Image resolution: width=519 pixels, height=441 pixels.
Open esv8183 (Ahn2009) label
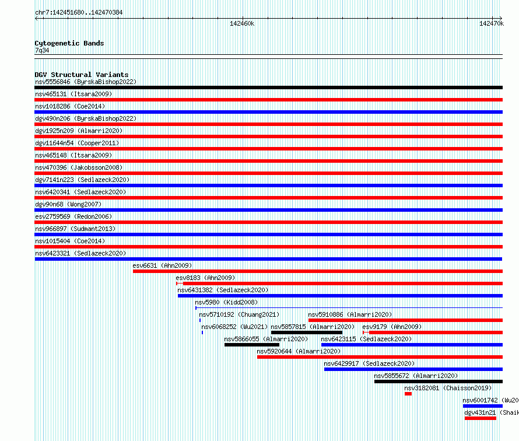205,278
